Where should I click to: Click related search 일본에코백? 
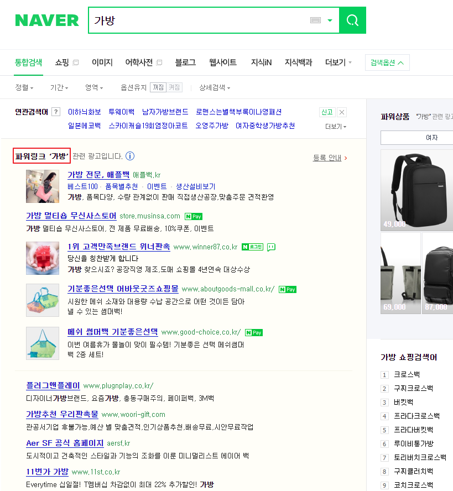84,126
